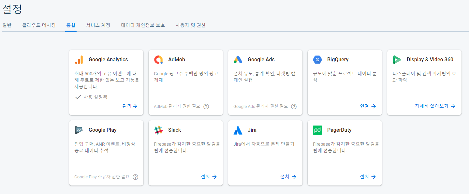The height and width of the screenshot is (194, 469).
Task: Click the Jira card title
Action: (252, 130)
